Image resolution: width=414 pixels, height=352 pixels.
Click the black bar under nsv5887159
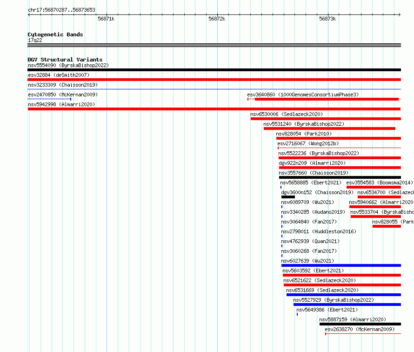360,324
